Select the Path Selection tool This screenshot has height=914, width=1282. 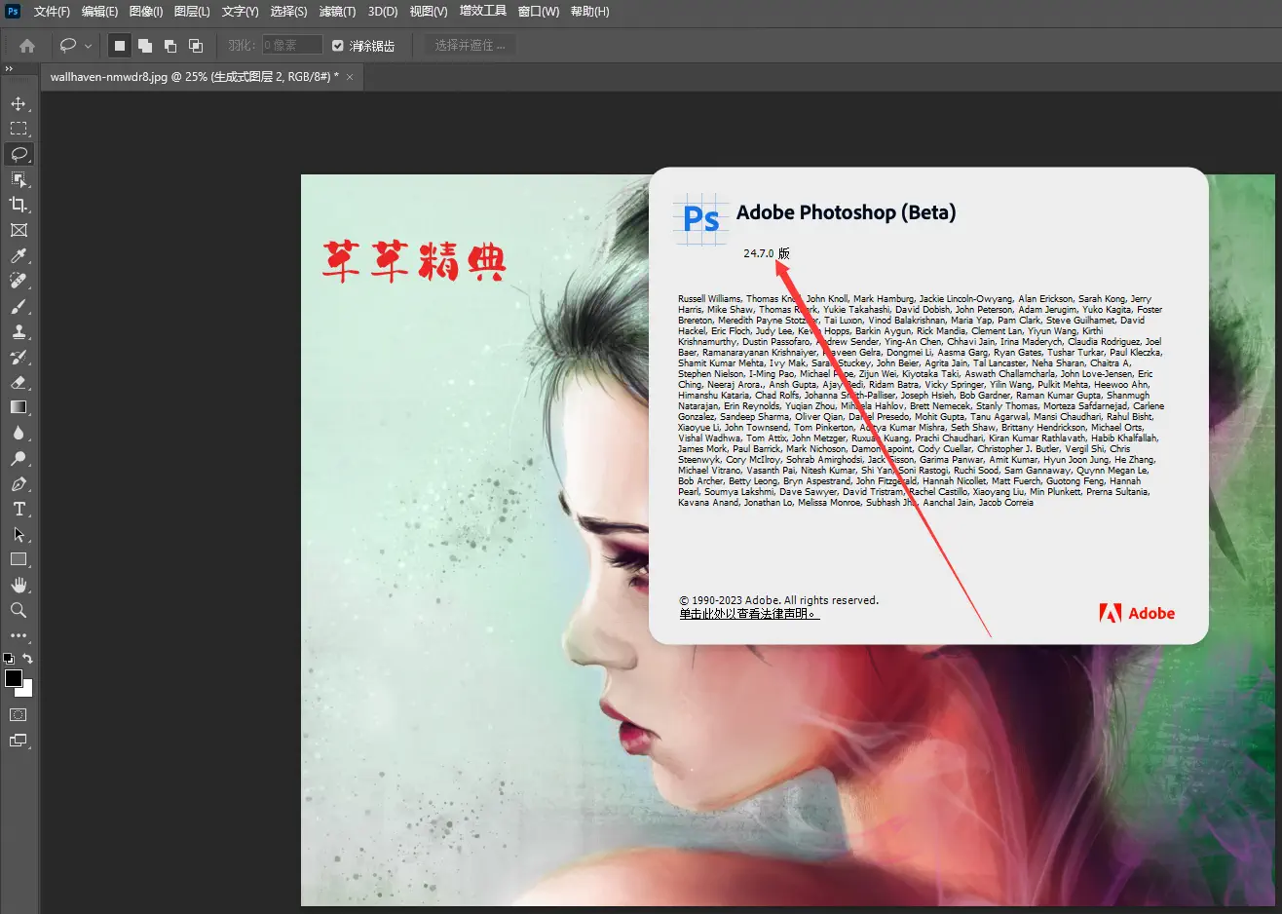pos(19,534)
